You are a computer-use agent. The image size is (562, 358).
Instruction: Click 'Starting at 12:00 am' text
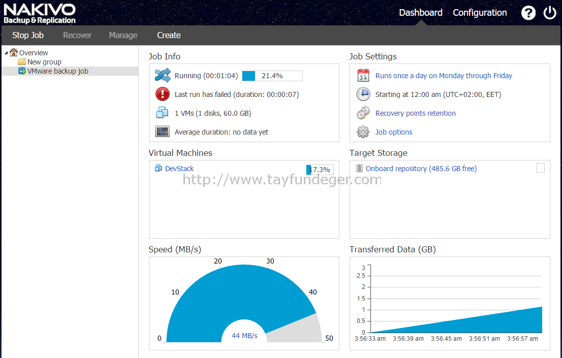438,94
